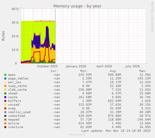
Task: Click the swap_cache orange legend swatch
Action: click(5, 86)
